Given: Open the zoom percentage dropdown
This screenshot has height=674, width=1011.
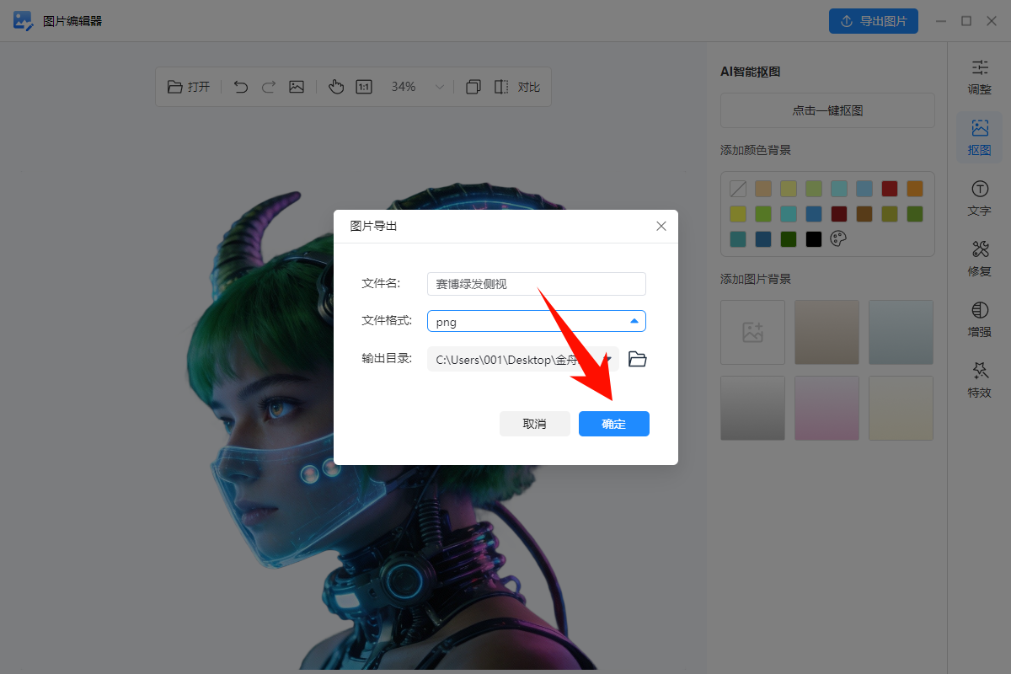Looking at the screenshot, I should pos(439,86).
